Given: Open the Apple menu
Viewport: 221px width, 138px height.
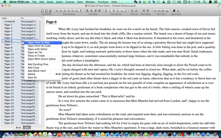Looking at the screenshot, I should pos(5,2).
